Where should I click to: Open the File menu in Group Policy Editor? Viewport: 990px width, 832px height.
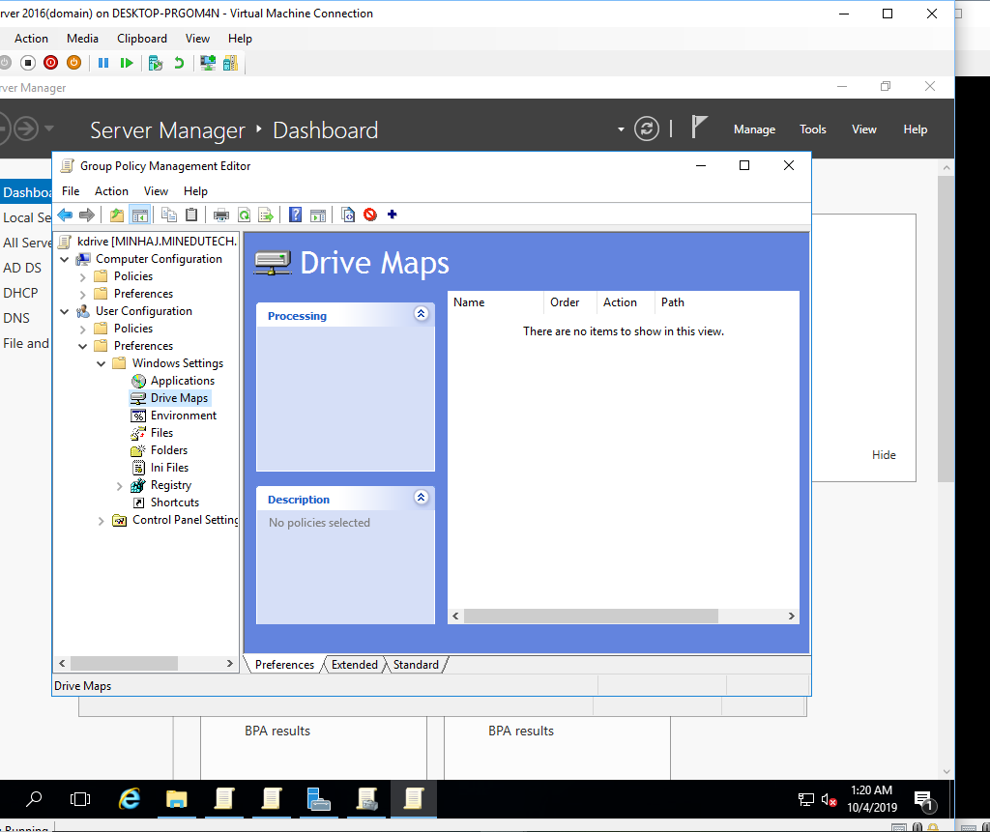[71, 191]
